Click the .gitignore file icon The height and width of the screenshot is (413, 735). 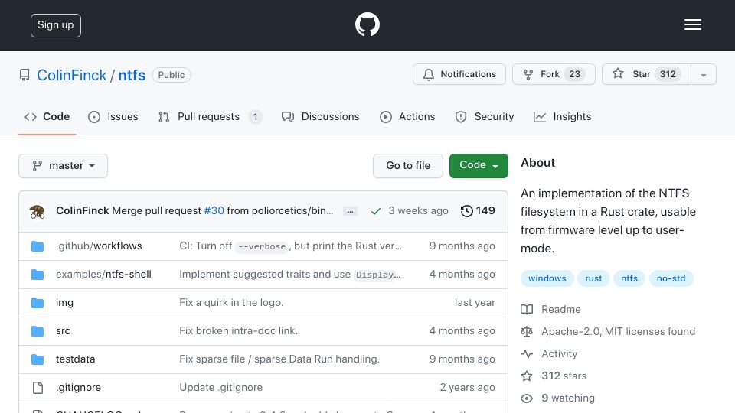(38, 388)
